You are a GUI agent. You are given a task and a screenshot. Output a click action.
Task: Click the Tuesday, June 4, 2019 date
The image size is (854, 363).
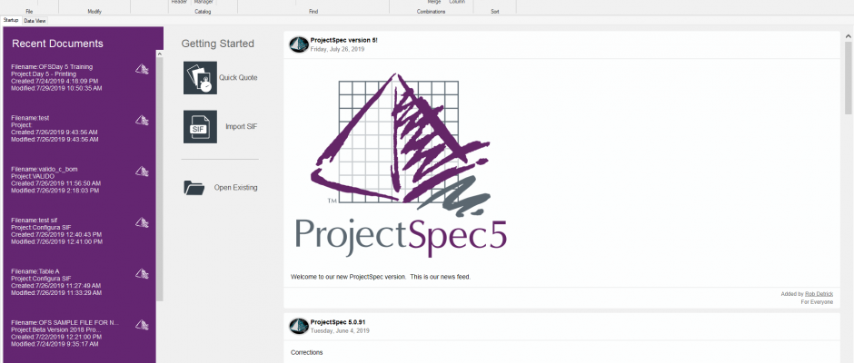(340, 330)
